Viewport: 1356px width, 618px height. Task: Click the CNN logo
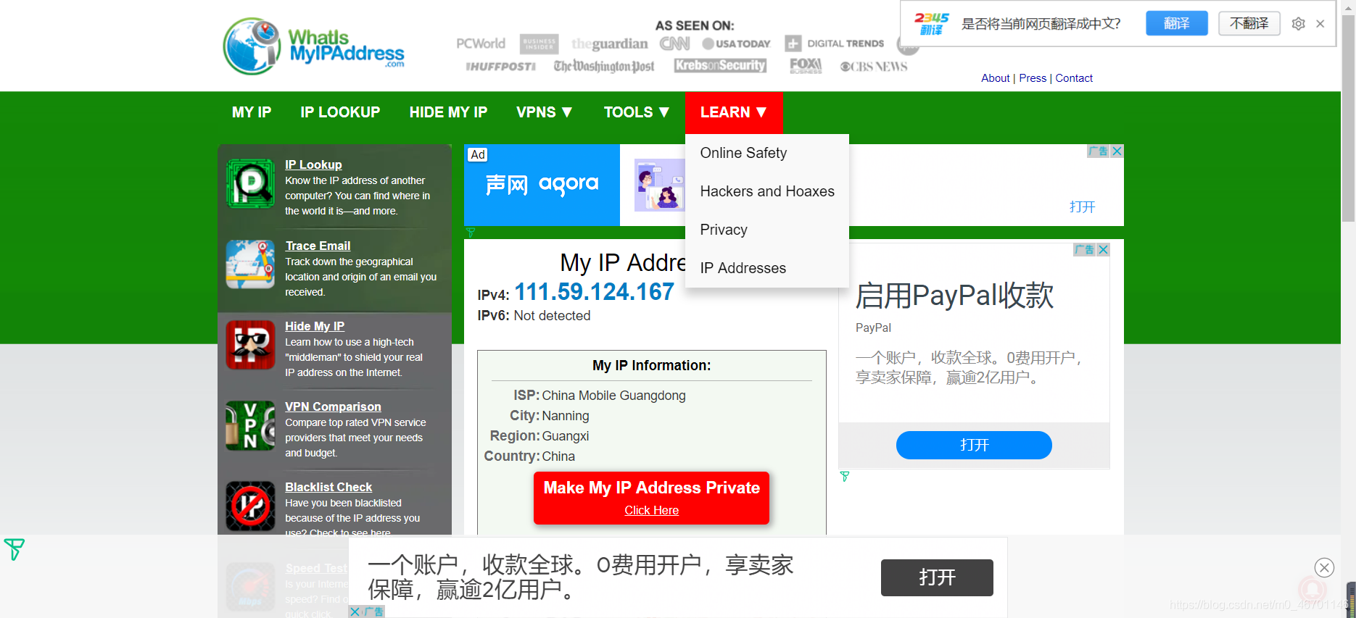(x=674, y=43)
